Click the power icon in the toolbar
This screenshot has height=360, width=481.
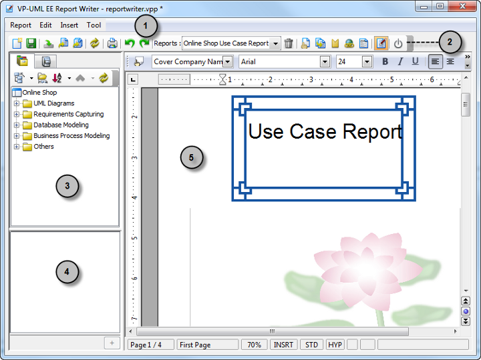[398, 43]
